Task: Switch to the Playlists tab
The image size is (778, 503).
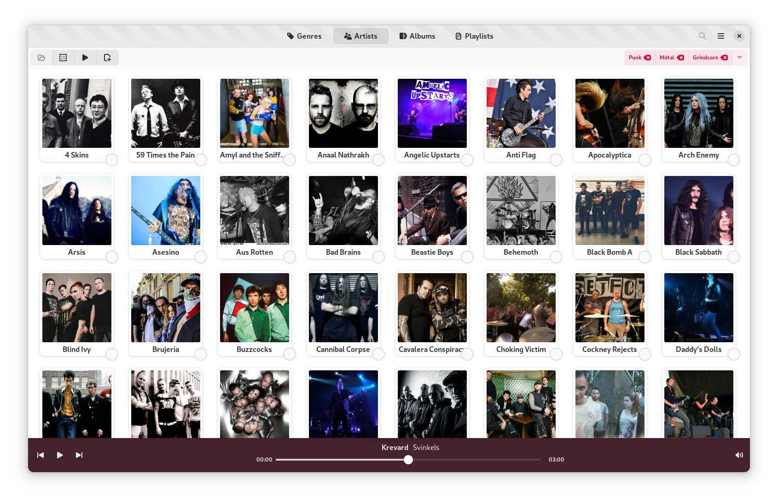Action: [x=474, y=36]
